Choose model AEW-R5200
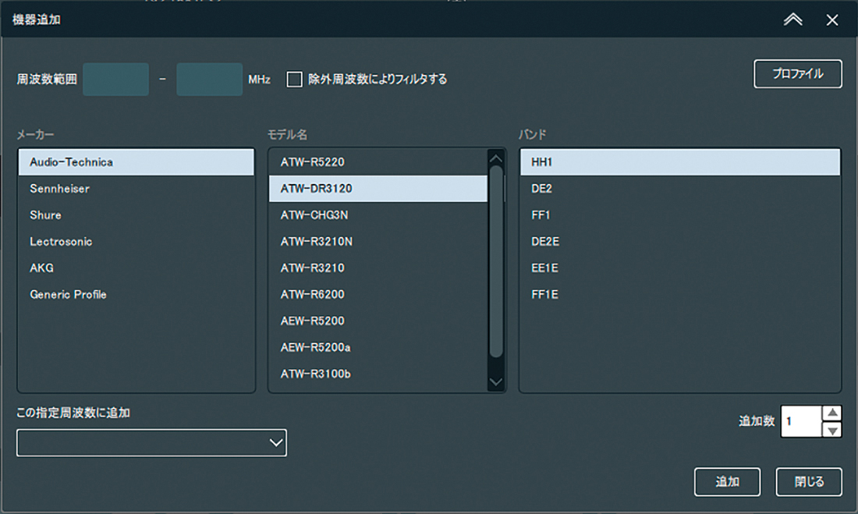 pyautogui.click(x=378, y=321)
